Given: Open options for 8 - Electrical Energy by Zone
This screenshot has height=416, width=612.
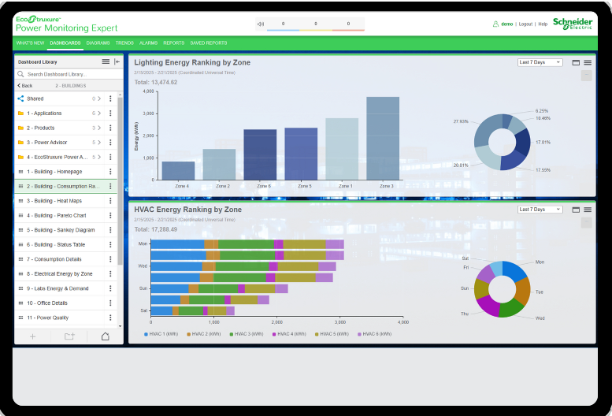Looking at the screenshot, I should click(x=110, y=274).
